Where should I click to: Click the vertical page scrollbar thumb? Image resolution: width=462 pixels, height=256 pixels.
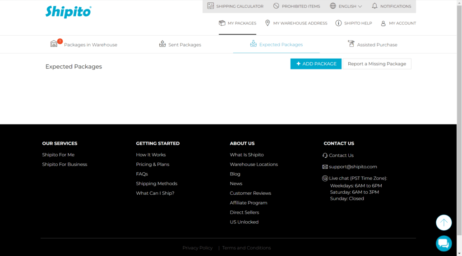click(459, 120)
